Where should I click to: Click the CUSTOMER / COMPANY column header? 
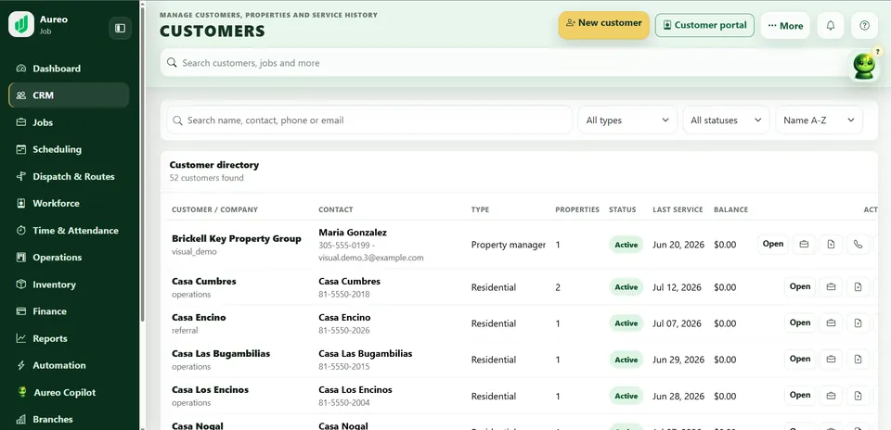pos(214,209)
